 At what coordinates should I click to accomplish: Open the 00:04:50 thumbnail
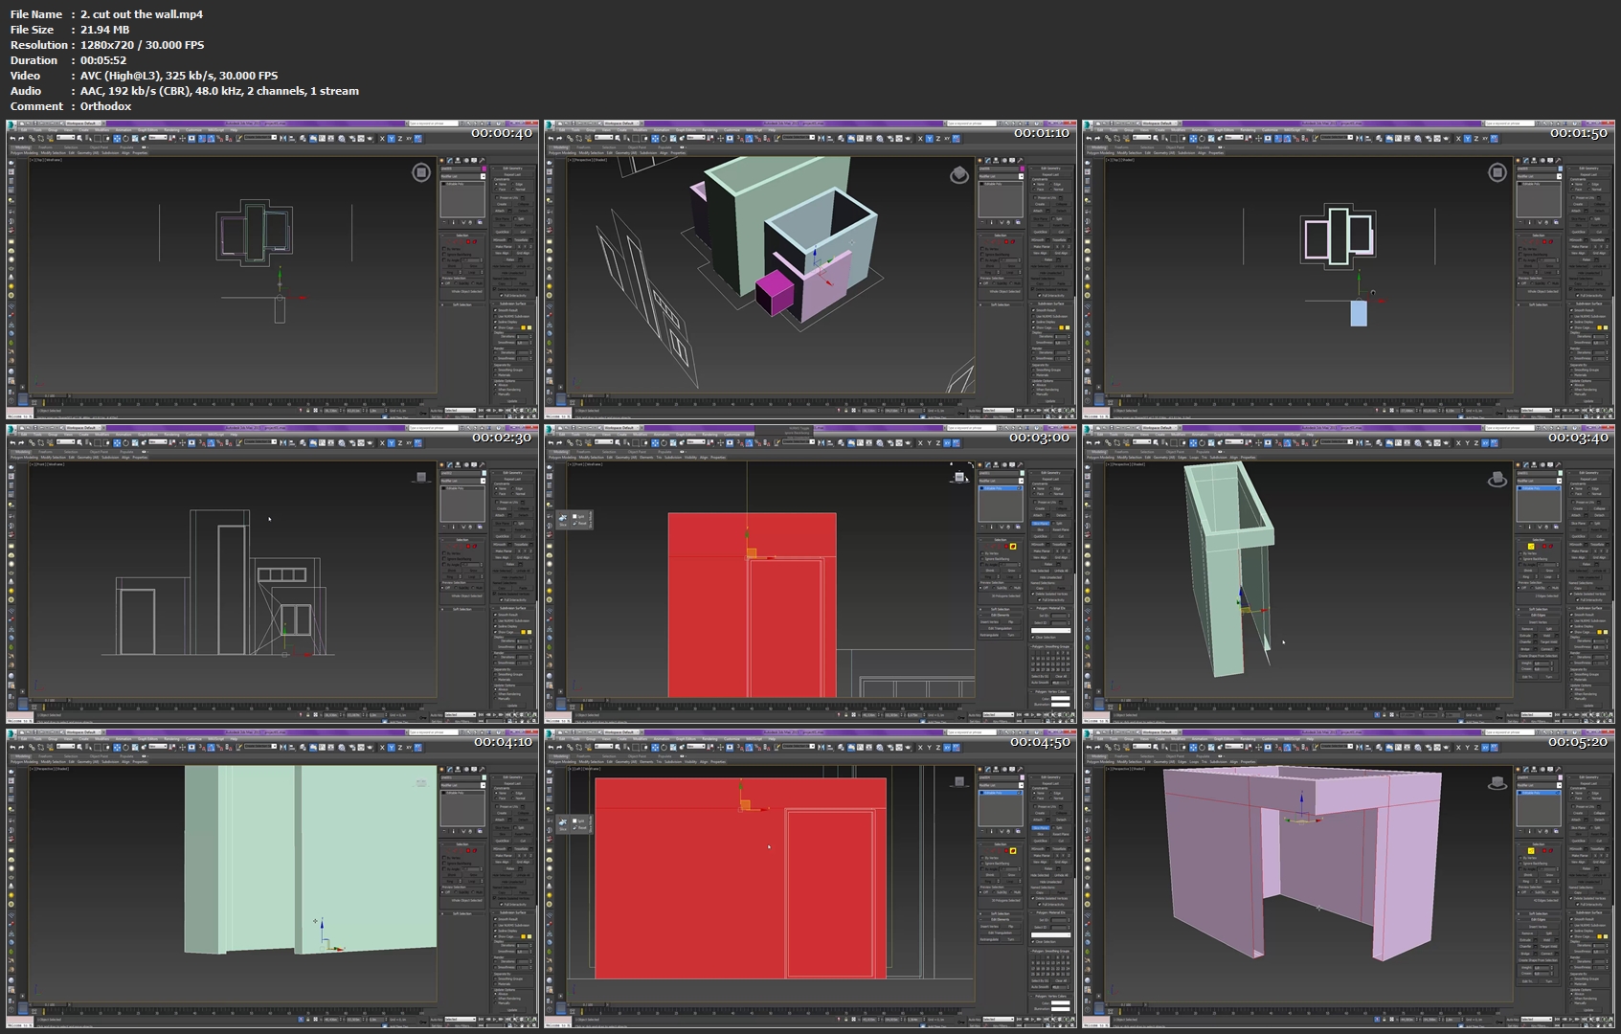pyautogui.click(x=811, y=878)
